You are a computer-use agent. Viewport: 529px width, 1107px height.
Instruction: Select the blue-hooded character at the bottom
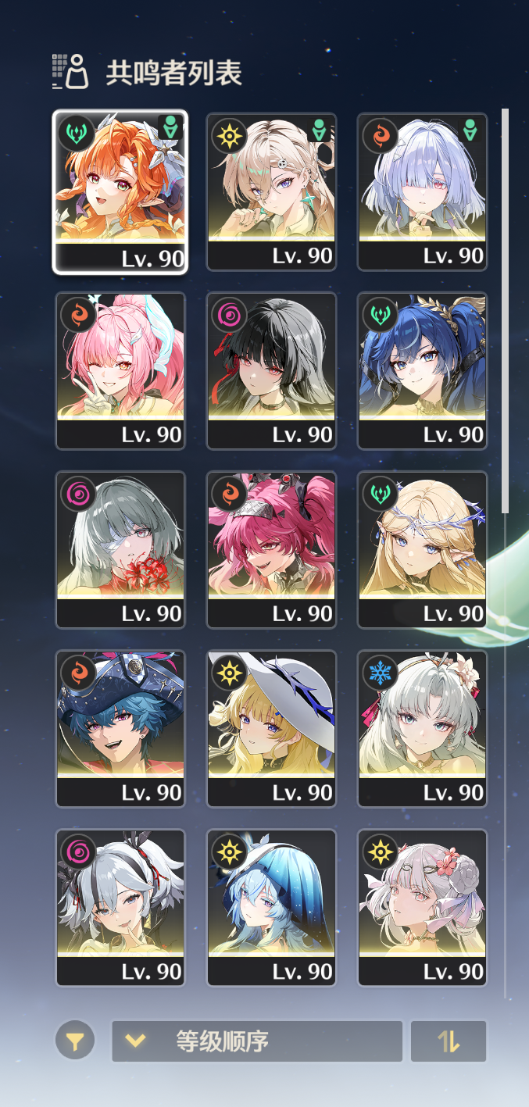[x=271, y=908]
